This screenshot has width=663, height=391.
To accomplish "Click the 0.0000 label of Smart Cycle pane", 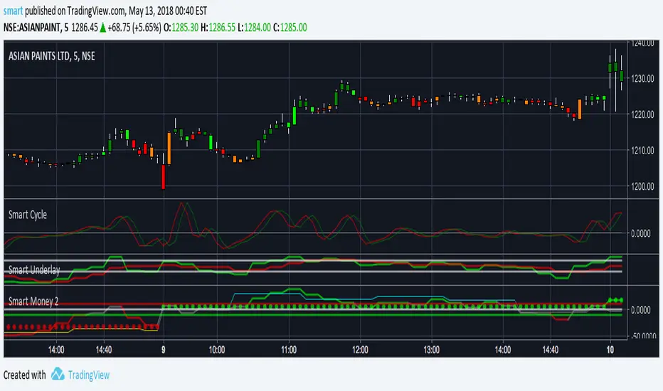I will (x=641, y=233).
